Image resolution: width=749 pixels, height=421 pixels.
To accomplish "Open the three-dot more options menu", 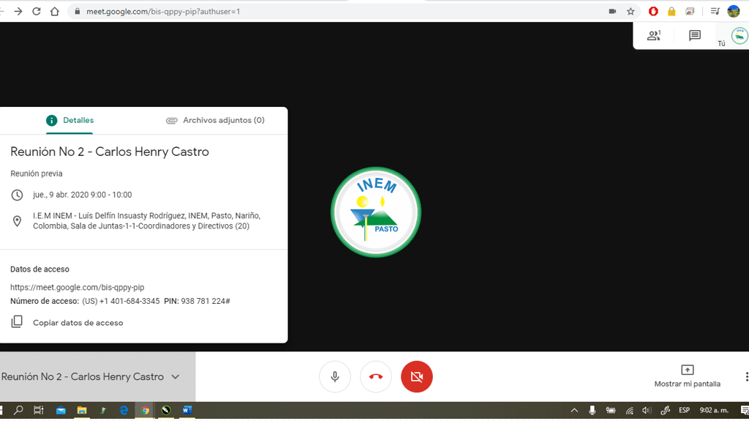I will click(x=746, y=376).
